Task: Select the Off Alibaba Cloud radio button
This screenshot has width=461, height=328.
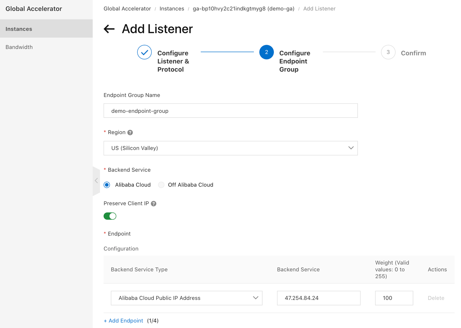Action: click(161, 185)
